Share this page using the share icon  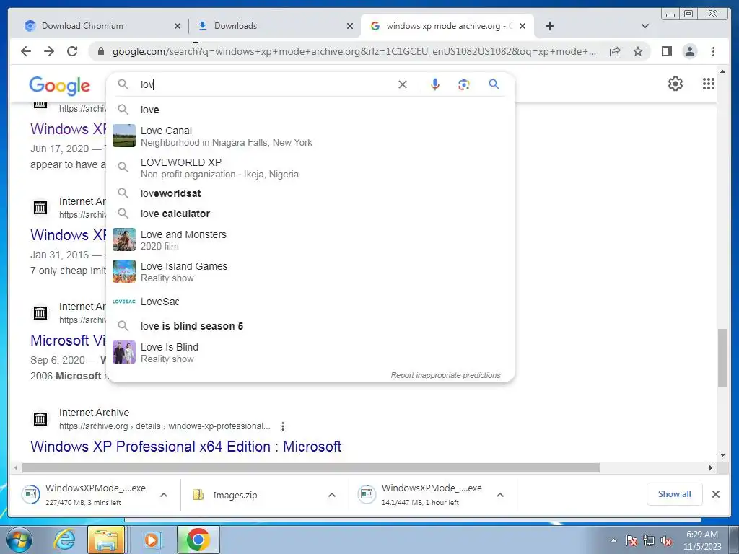pyautogui.click(x=615, y=51)
